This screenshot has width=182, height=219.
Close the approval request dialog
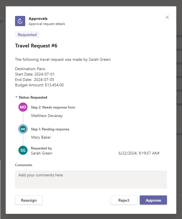pos(167,17)
